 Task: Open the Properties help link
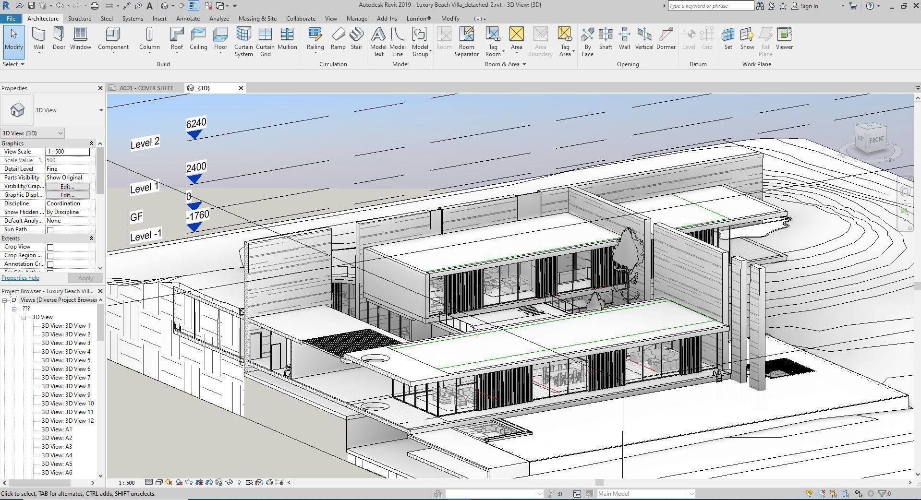coord(20,278)
